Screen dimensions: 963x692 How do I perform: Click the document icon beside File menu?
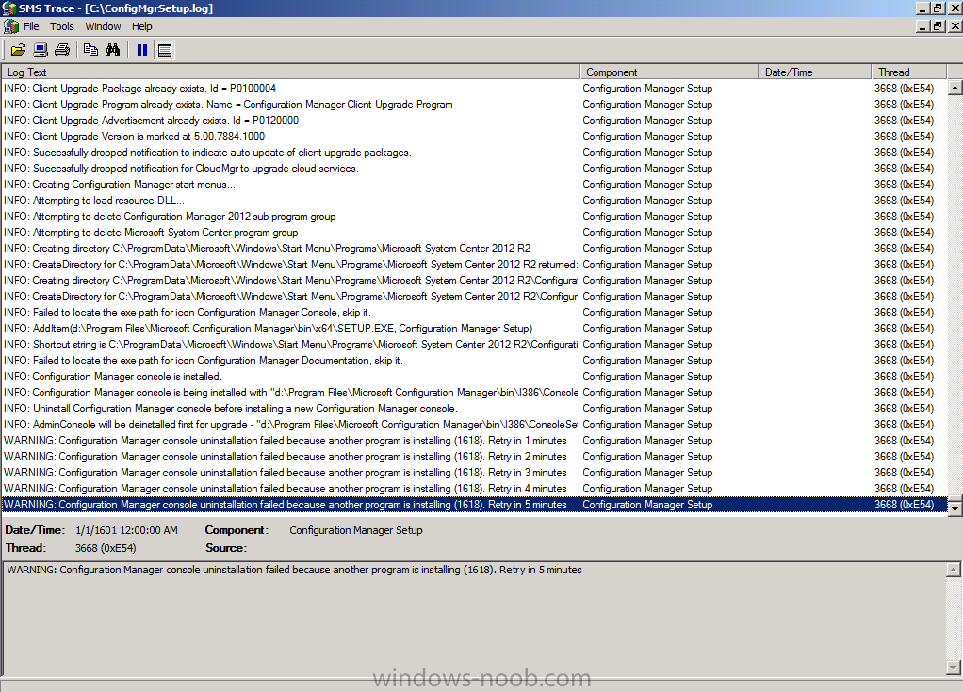coord(11,26)
